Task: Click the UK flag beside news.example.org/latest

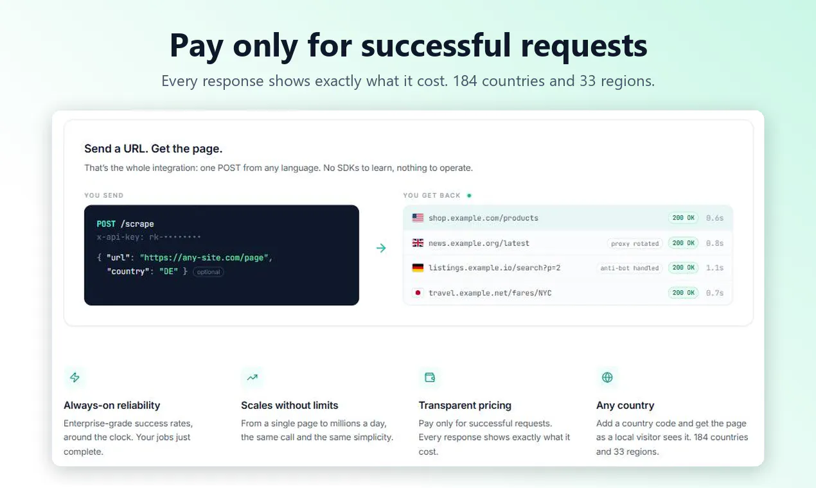Action: (x=418, y=243)
